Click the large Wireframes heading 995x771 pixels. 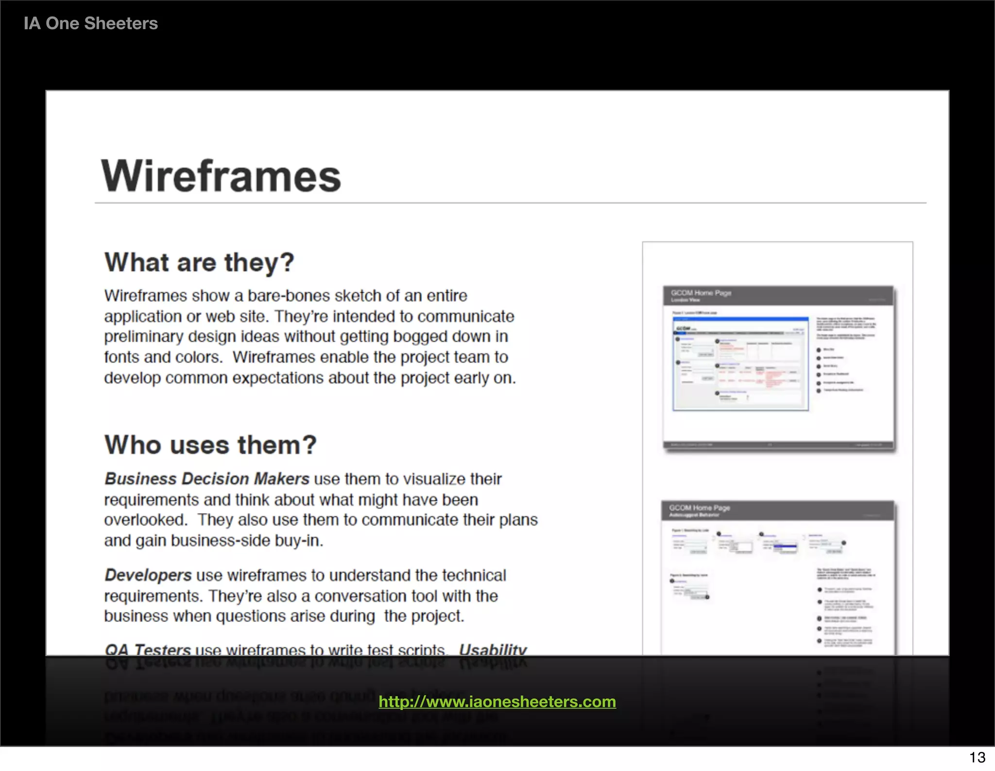[x=221, y=176]
